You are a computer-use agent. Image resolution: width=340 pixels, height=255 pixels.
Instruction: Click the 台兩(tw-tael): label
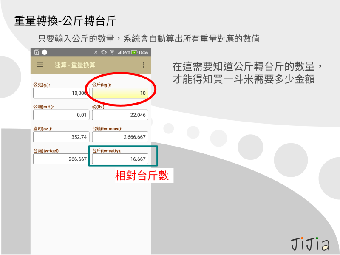(47, 151)
